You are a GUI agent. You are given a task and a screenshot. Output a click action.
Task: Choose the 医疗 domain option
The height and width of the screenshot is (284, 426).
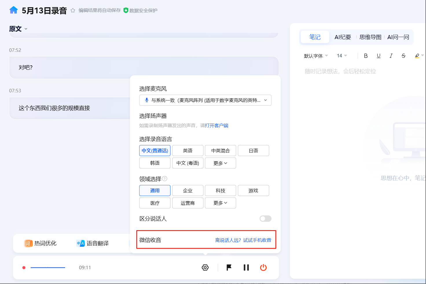(x=155, y=203)
